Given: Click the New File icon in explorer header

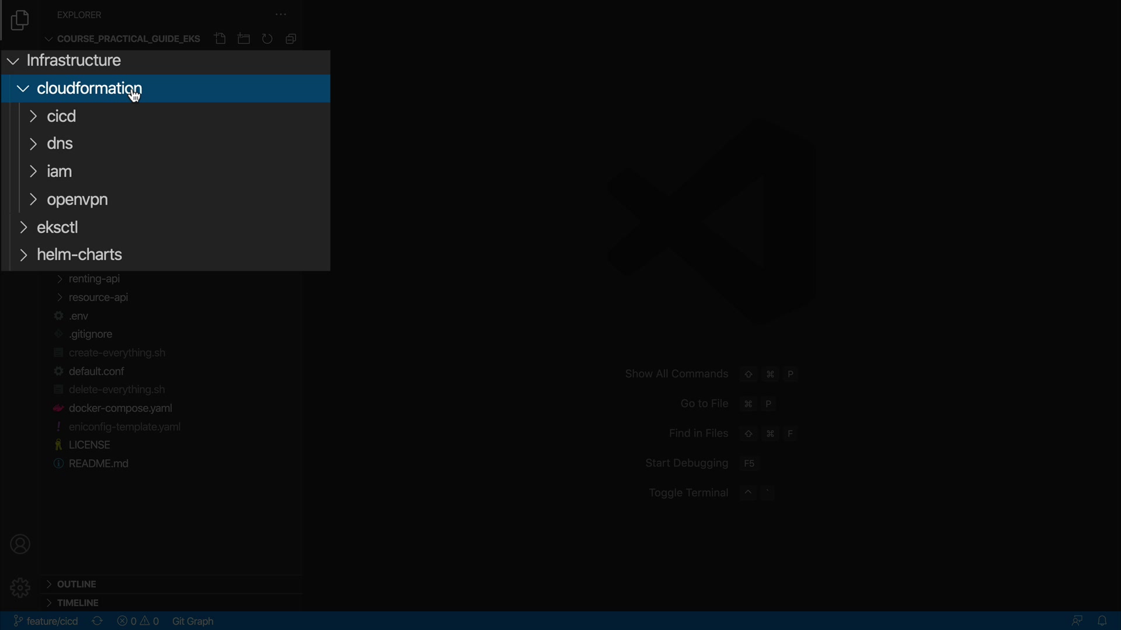Looking at the screenshot, I should pyautogui.click(x=220, y=38).
